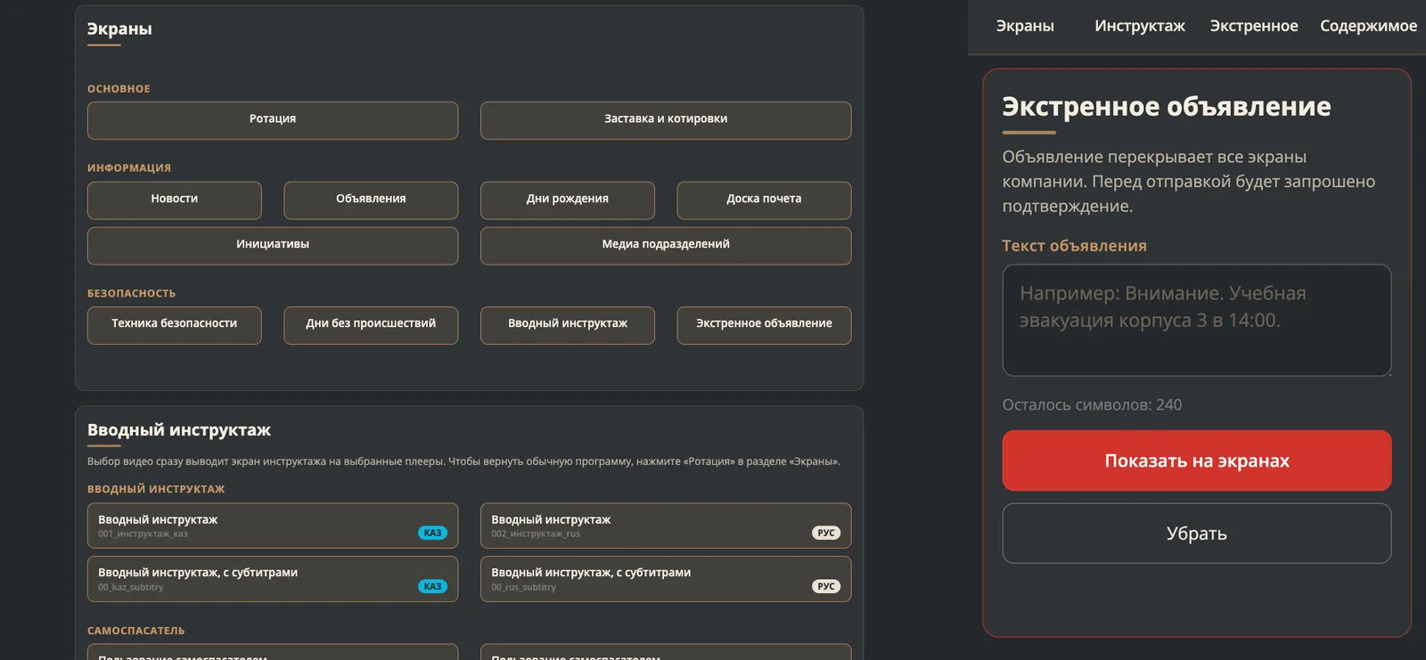1426x660 pixels.
Task: Show Техника безопасности screen
Action: pos(175,325)
